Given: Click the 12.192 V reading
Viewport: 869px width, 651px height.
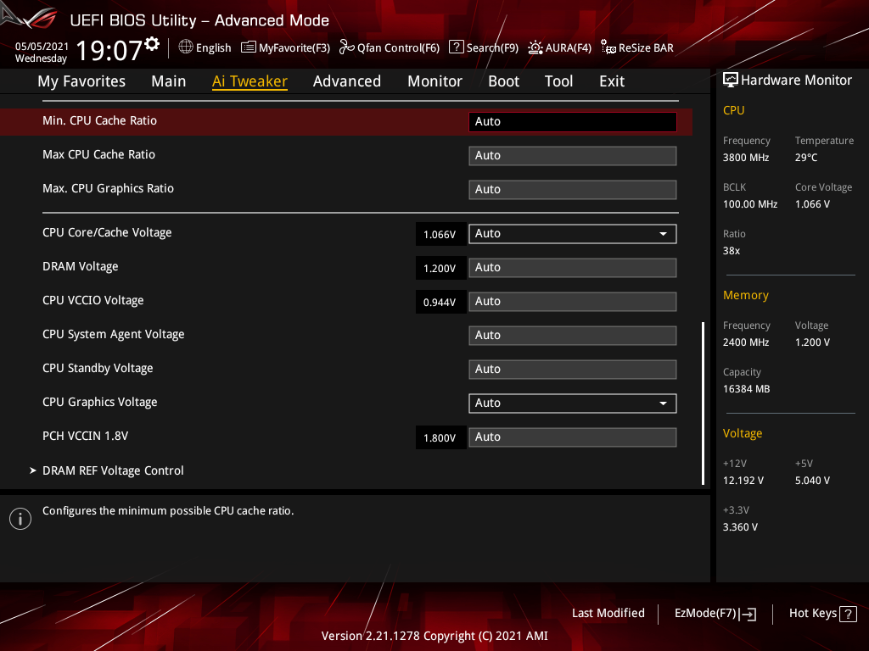Looking at the screenshot, I should (743, 481).
